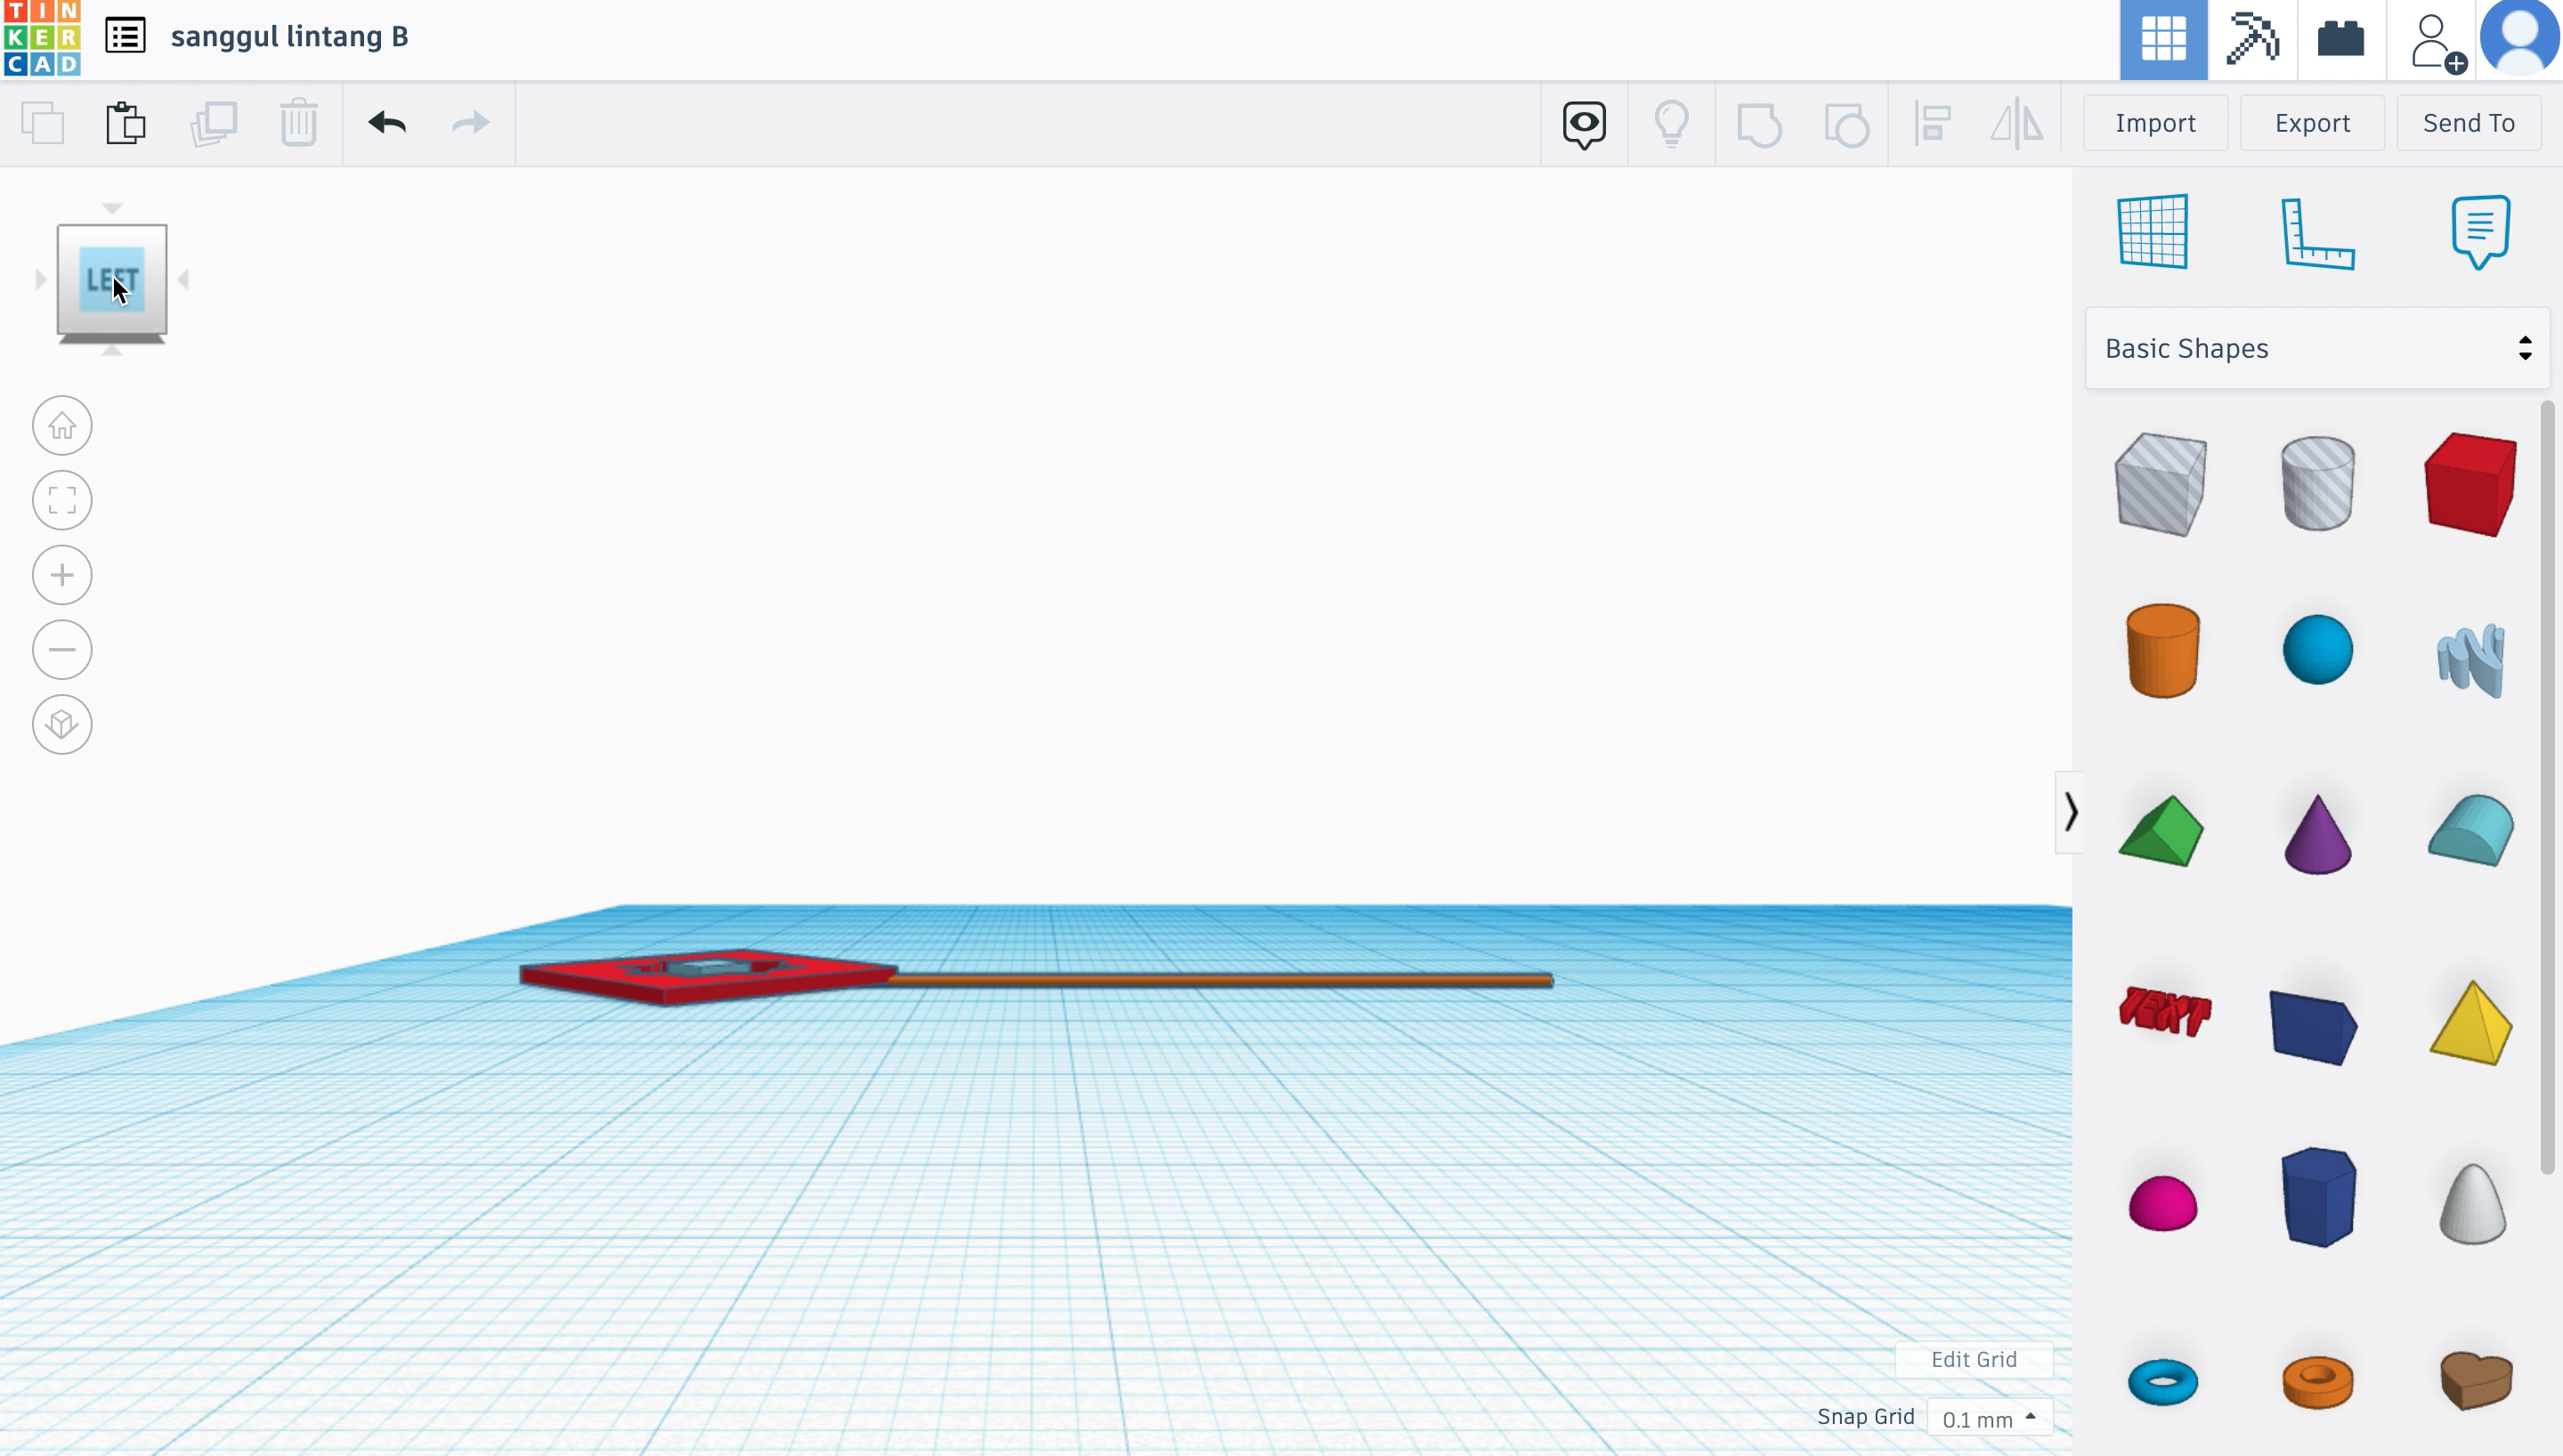The height and width of the screenshot is (1456, 2563).
Task: Select the align objects tool
Action: click(1931, 121)
